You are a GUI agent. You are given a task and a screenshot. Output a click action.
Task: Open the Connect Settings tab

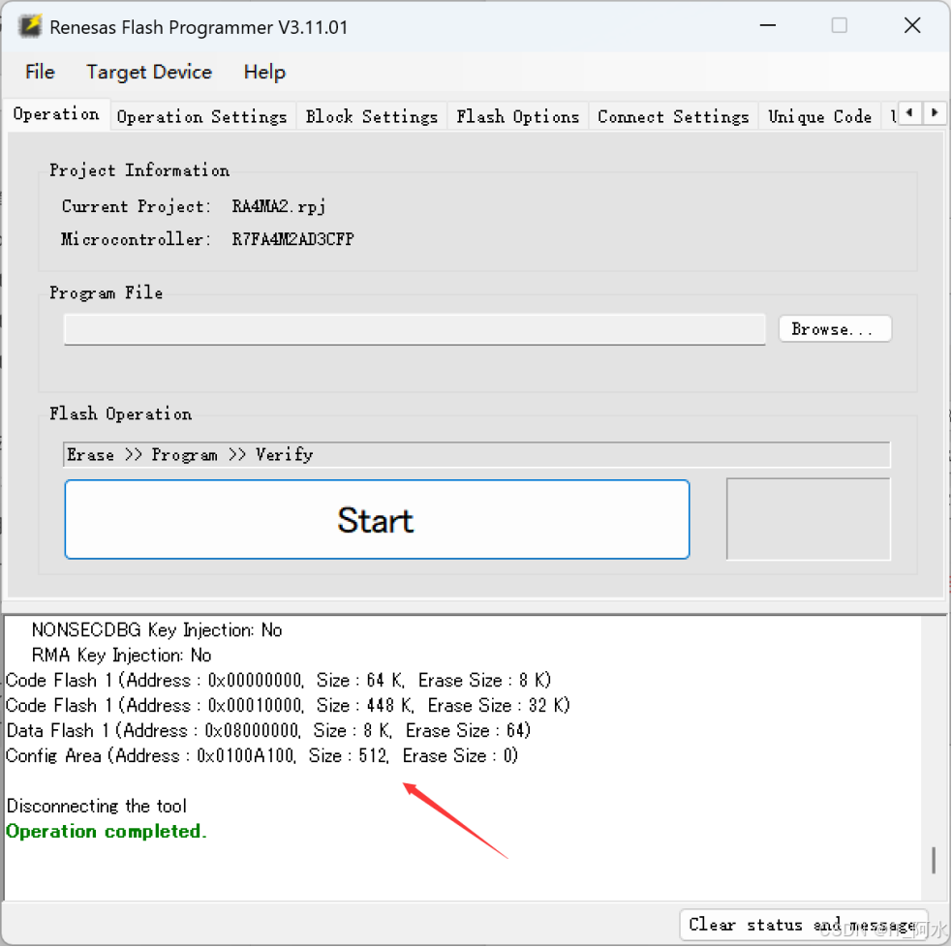coord(673,116)
